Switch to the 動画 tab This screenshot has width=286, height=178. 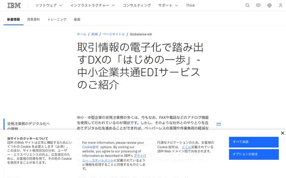[77, 20]
